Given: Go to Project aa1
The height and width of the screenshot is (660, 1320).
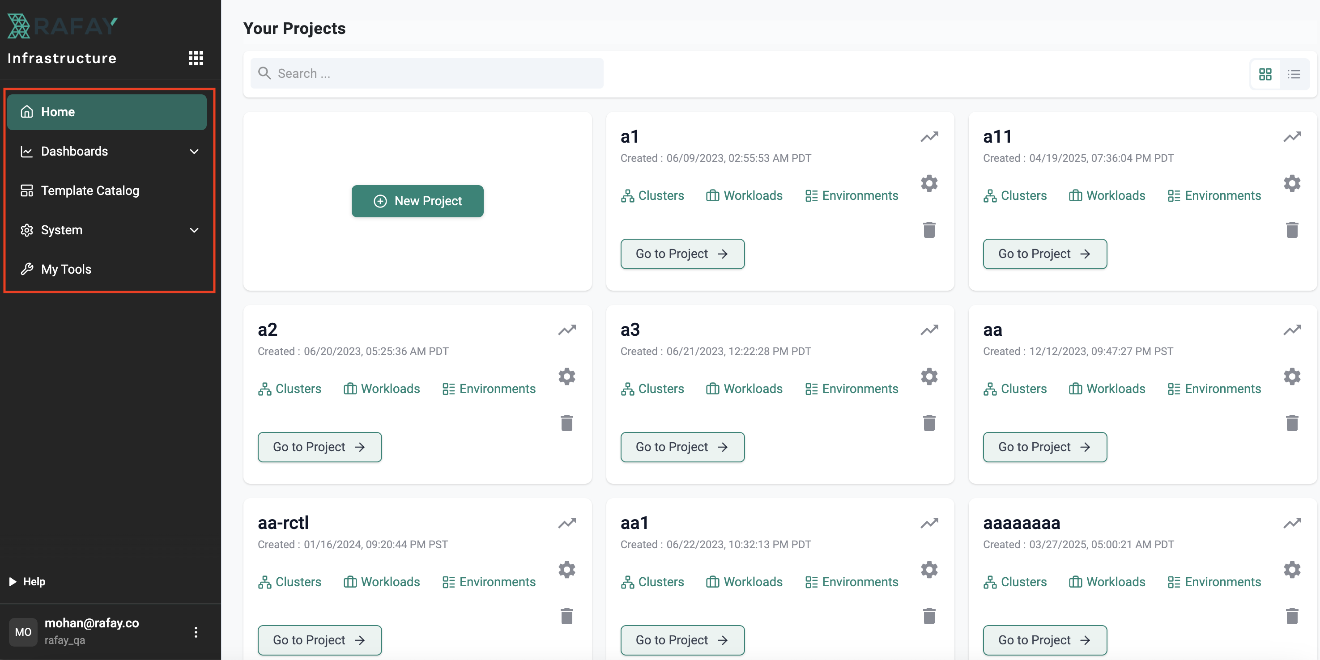Looking at the screenshot, I should [x=682, y=640].
